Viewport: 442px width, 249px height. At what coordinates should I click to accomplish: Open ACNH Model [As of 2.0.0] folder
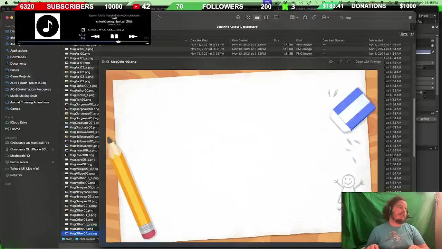coord(28,83)
